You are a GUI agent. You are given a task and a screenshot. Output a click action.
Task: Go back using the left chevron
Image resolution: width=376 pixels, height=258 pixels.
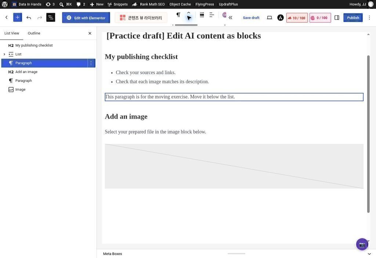pyautogui.click(x=7, y=18)
